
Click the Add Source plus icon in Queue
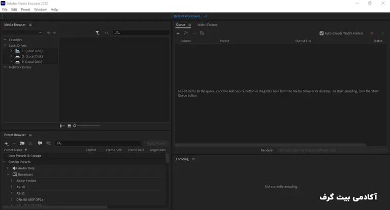tap(178, 33)
